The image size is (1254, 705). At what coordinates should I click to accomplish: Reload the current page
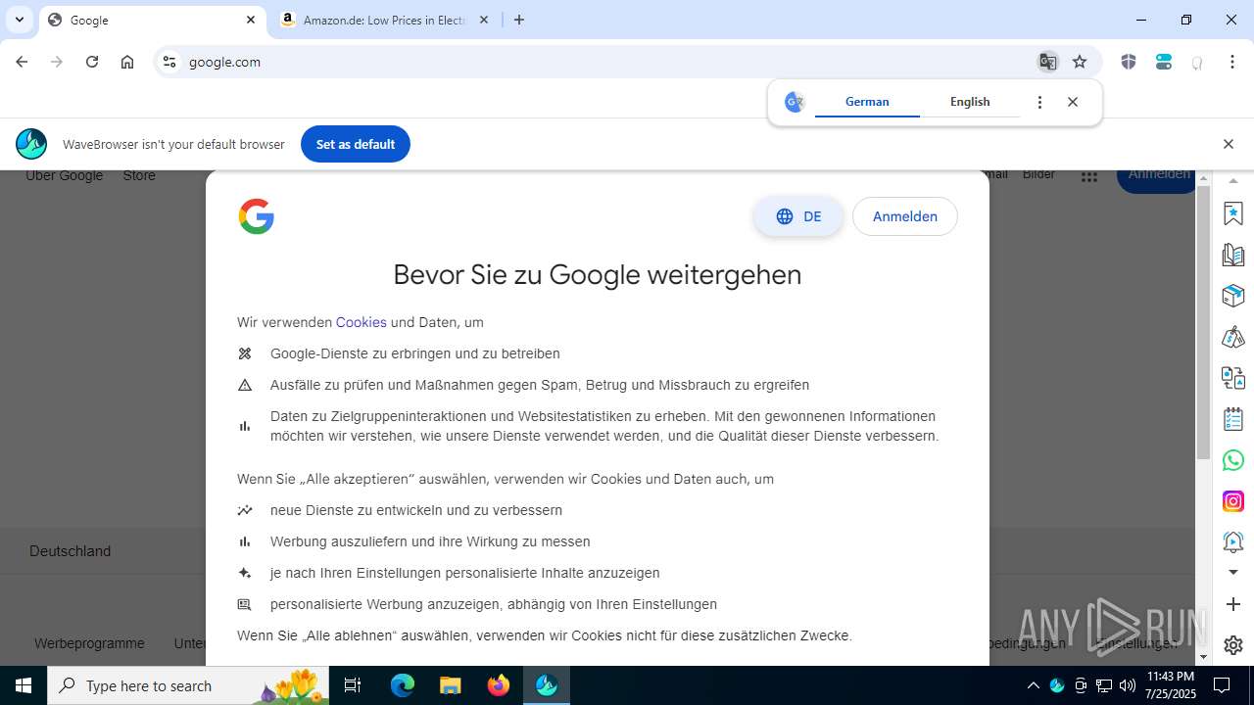(92, 62)
